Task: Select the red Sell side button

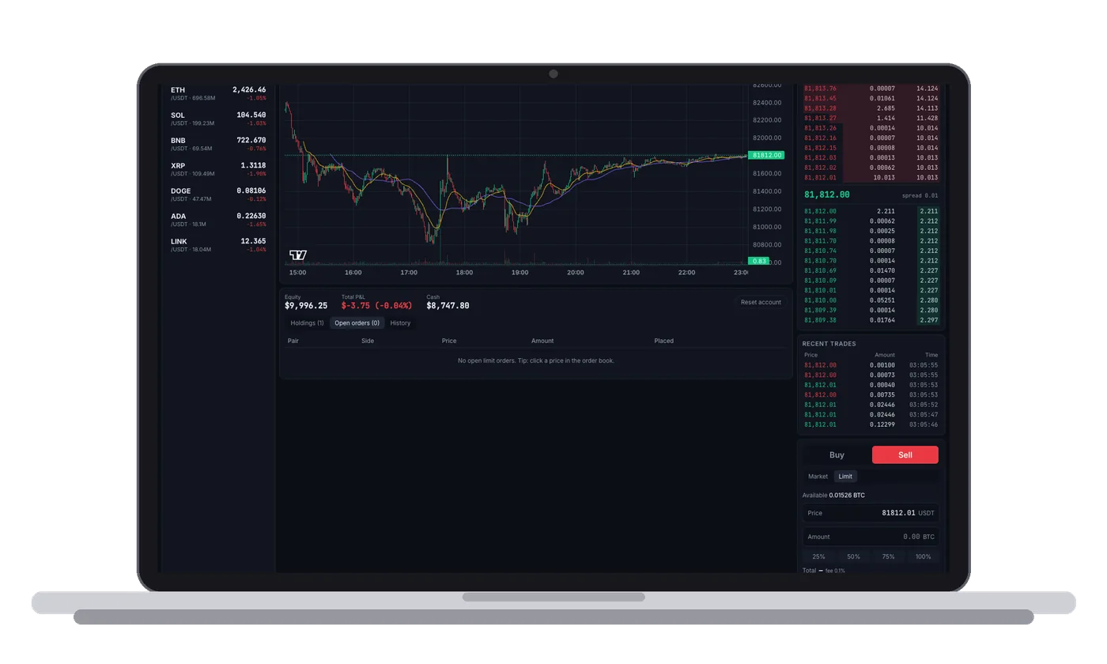Action: [905, 455]
